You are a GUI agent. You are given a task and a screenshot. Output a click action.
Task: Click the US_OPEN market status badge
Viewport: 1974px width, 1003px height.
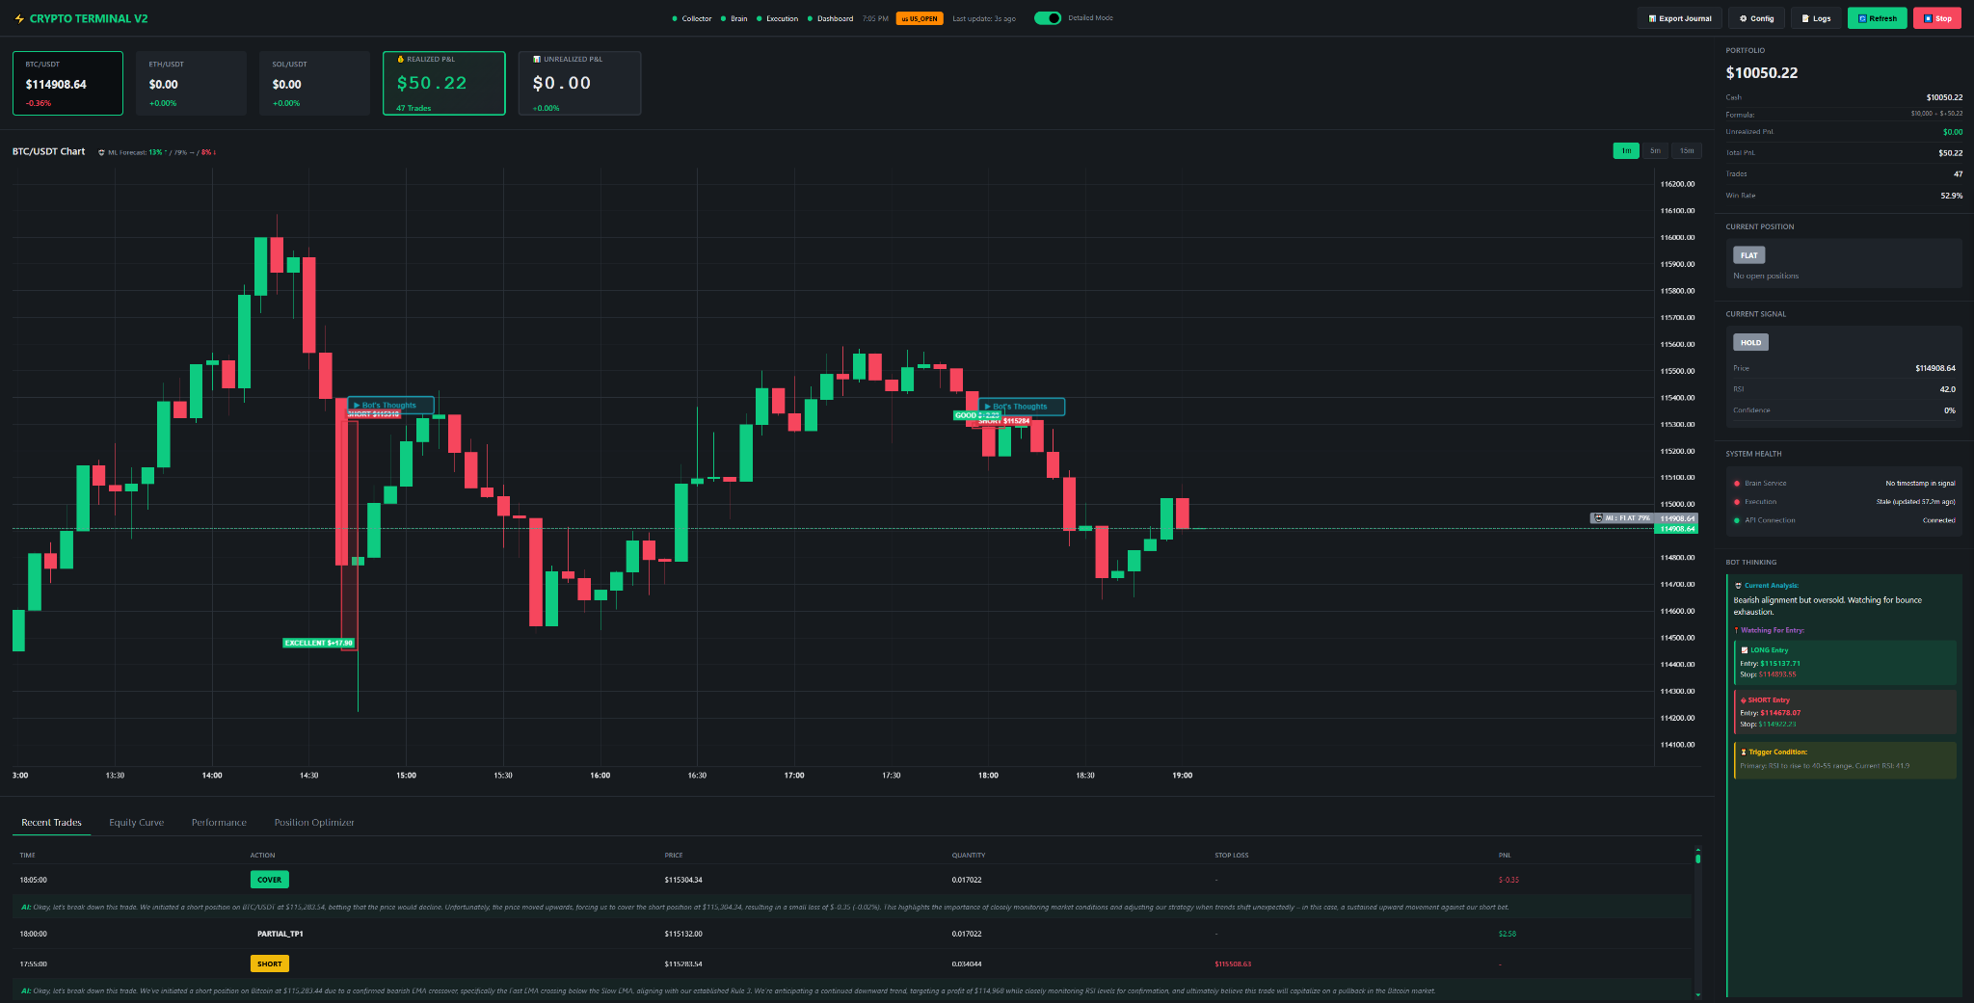[x=919, y=17]
